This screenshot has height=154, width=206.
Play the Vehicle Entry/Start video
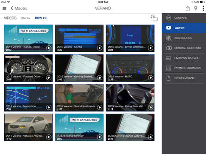point(49,137)
